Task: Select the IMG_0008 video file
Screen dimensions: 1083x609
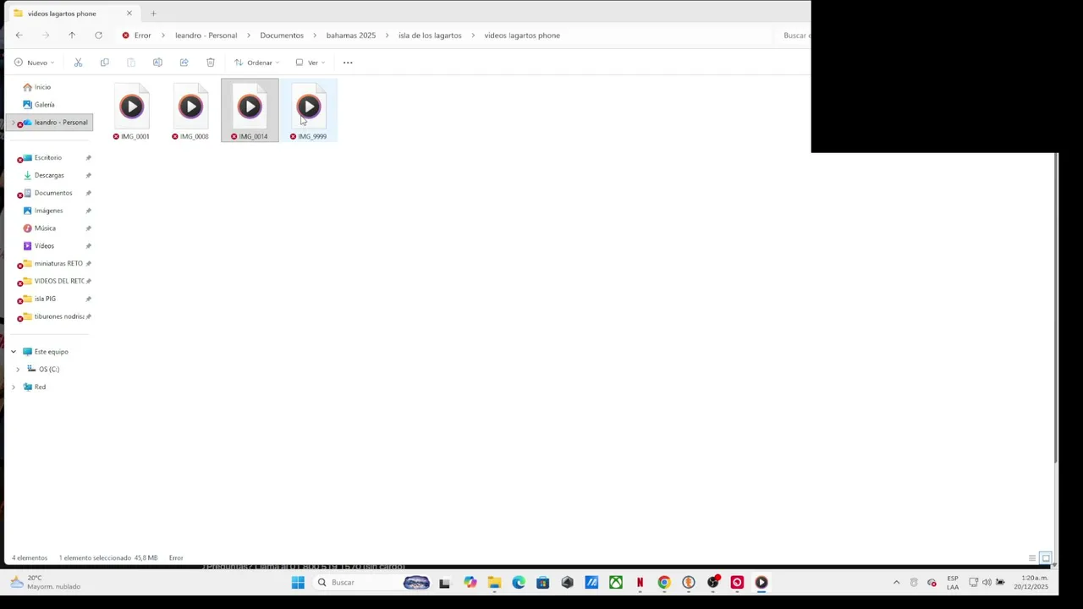Action: (x=190, y=111)
